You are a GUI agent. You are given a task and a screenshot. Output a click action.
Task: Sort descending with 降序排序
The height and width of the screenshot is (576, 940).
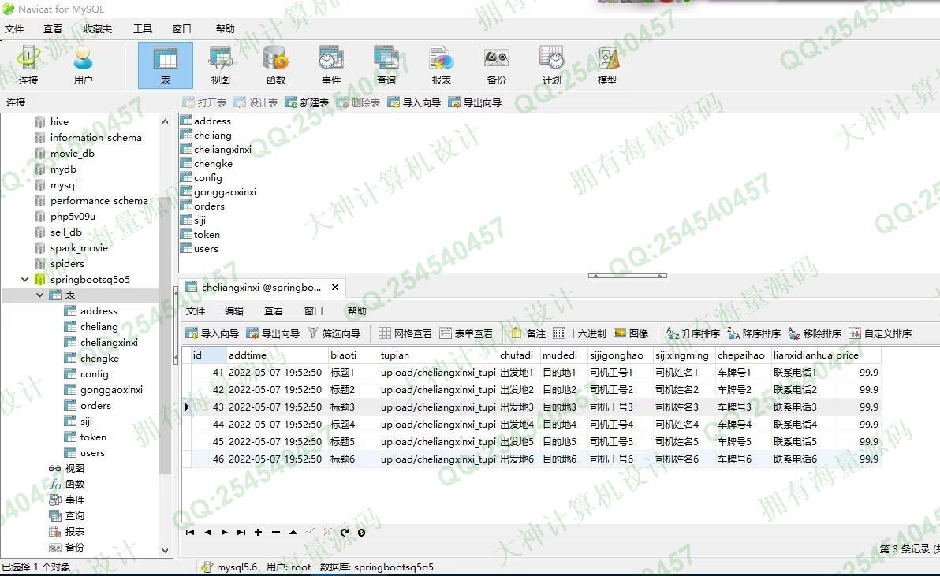coord(754,333)
